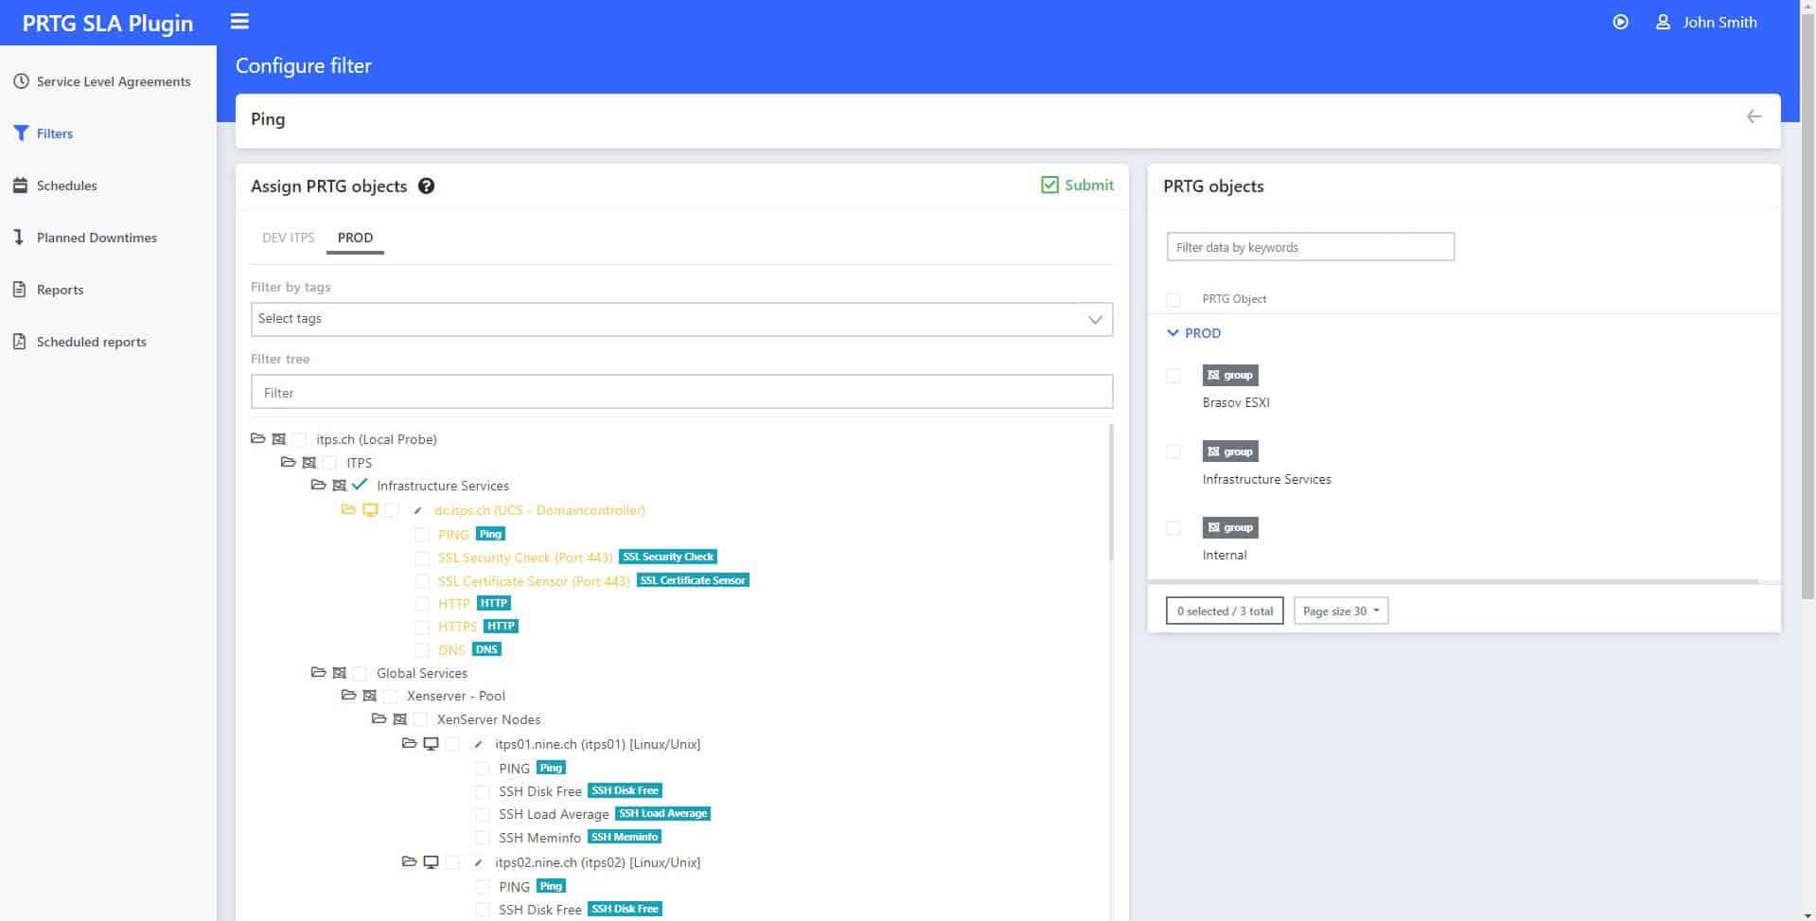Click the group icon next to Global Services
The image size is (1816, 921).
339,673
